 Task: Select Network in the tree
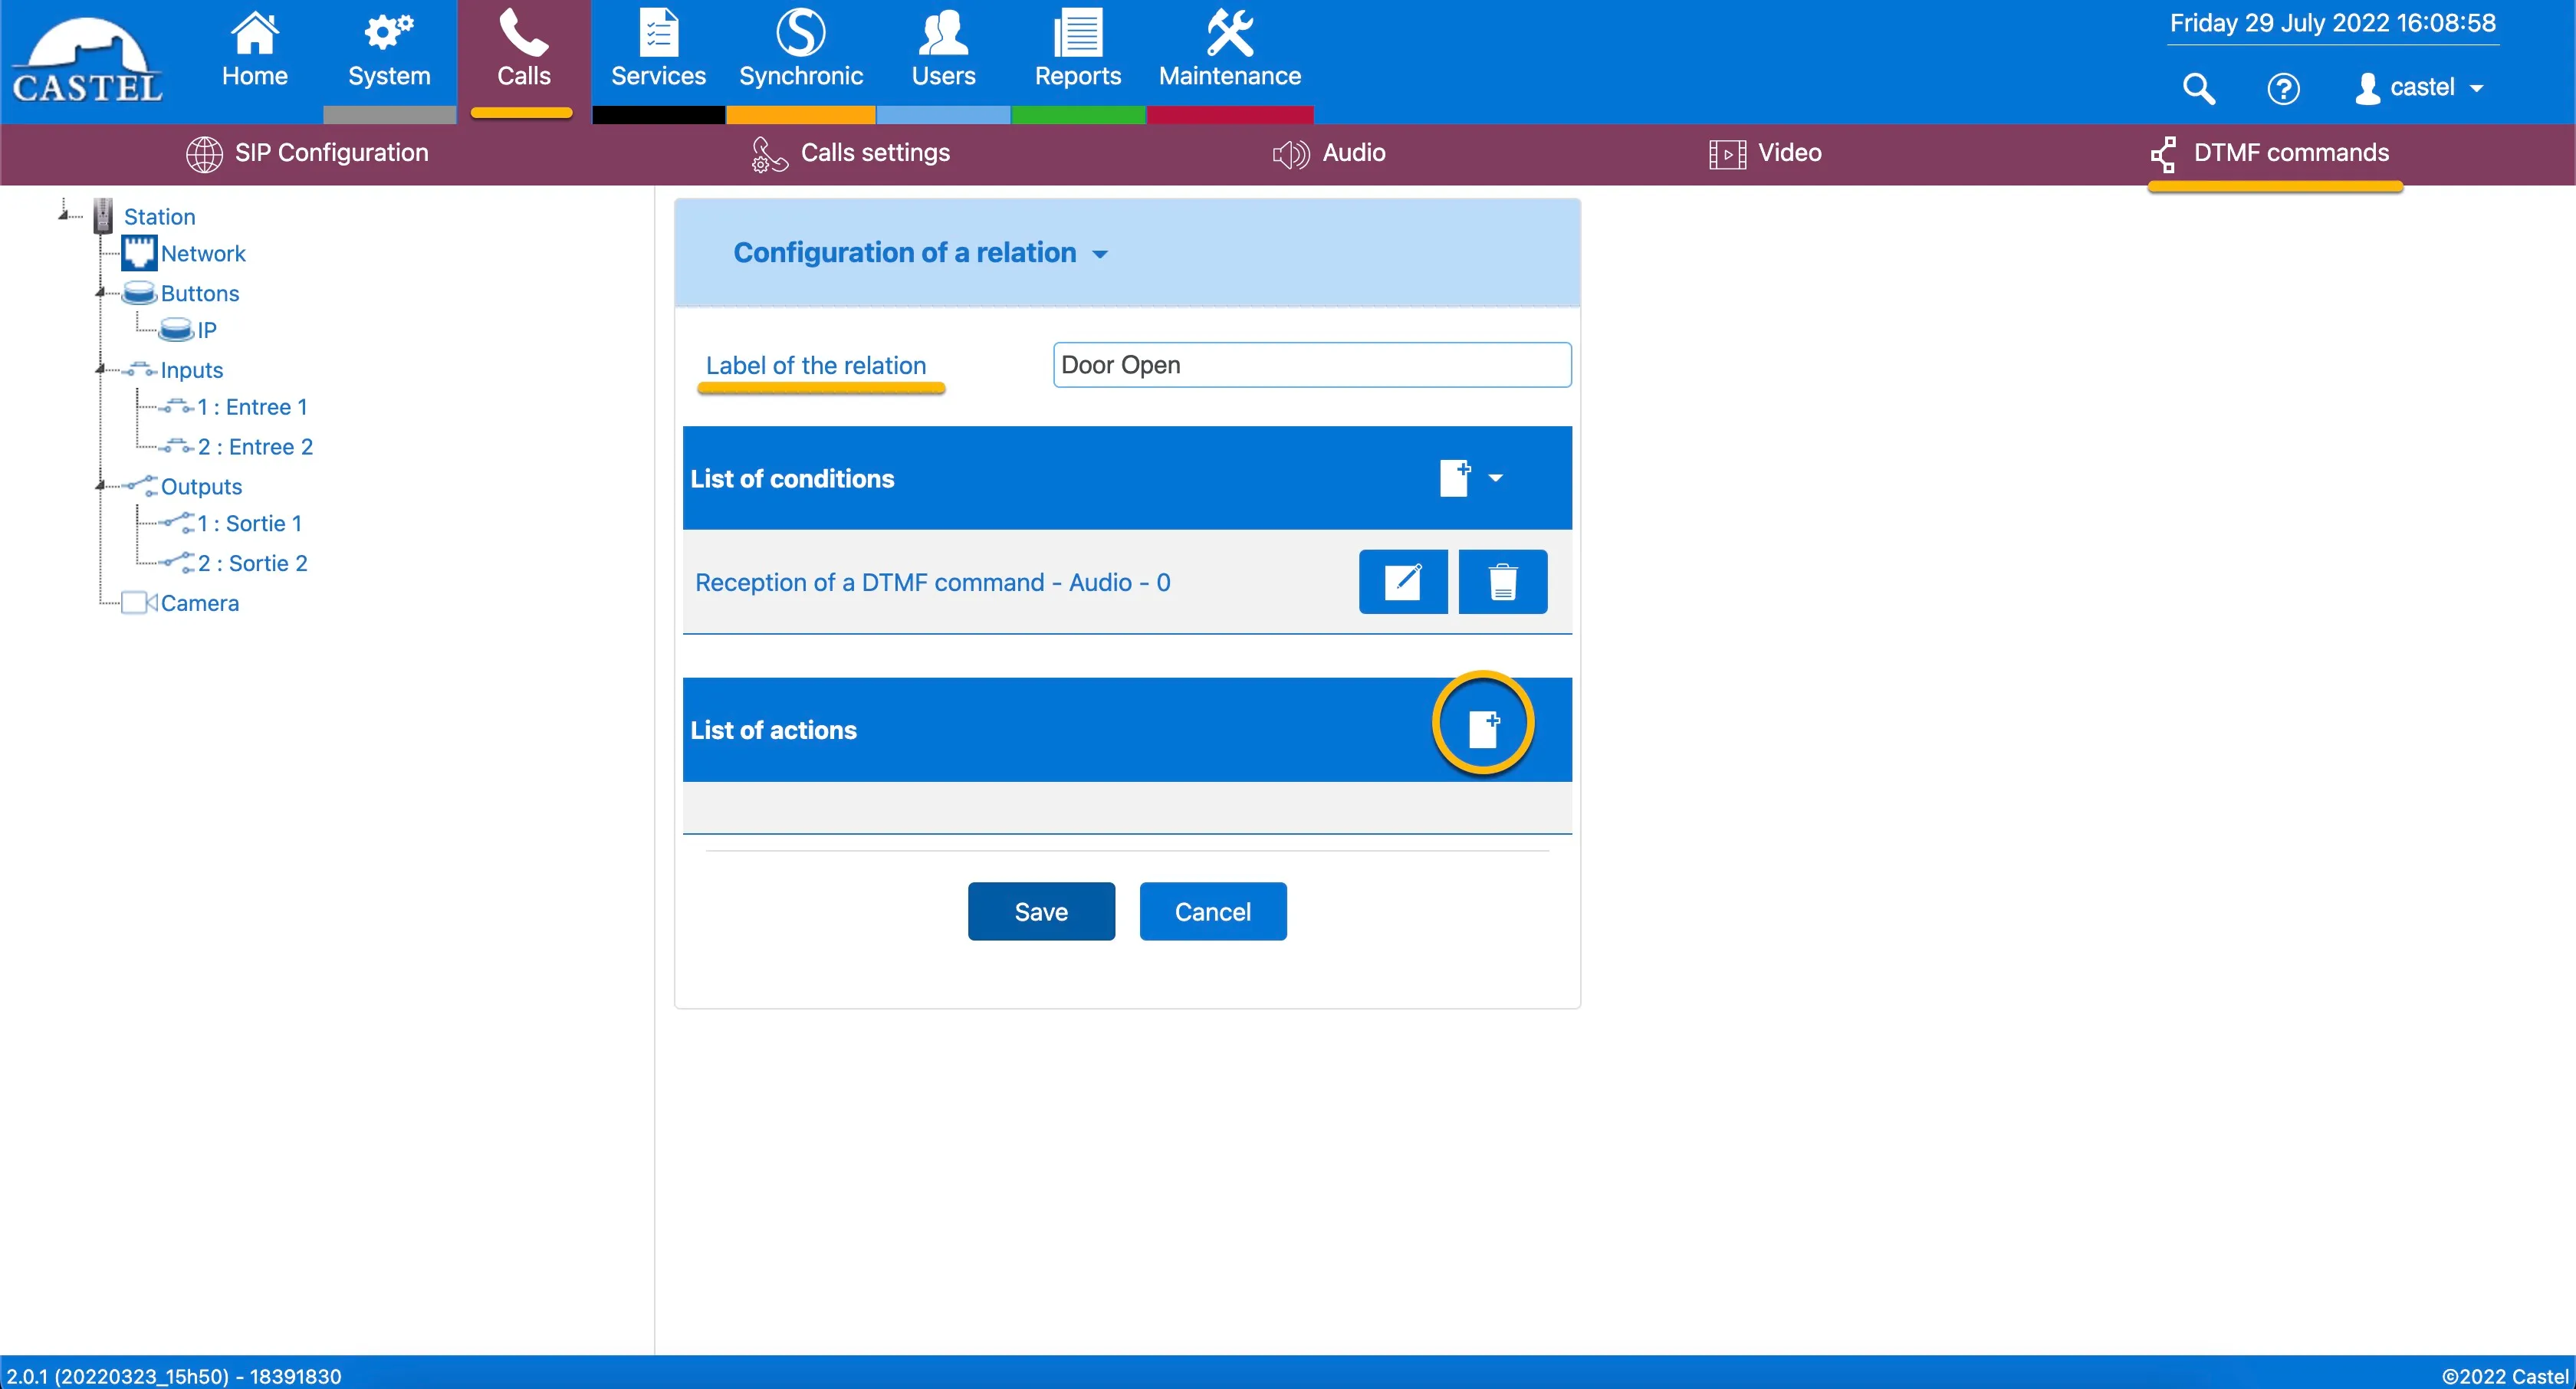pos(203,253)
